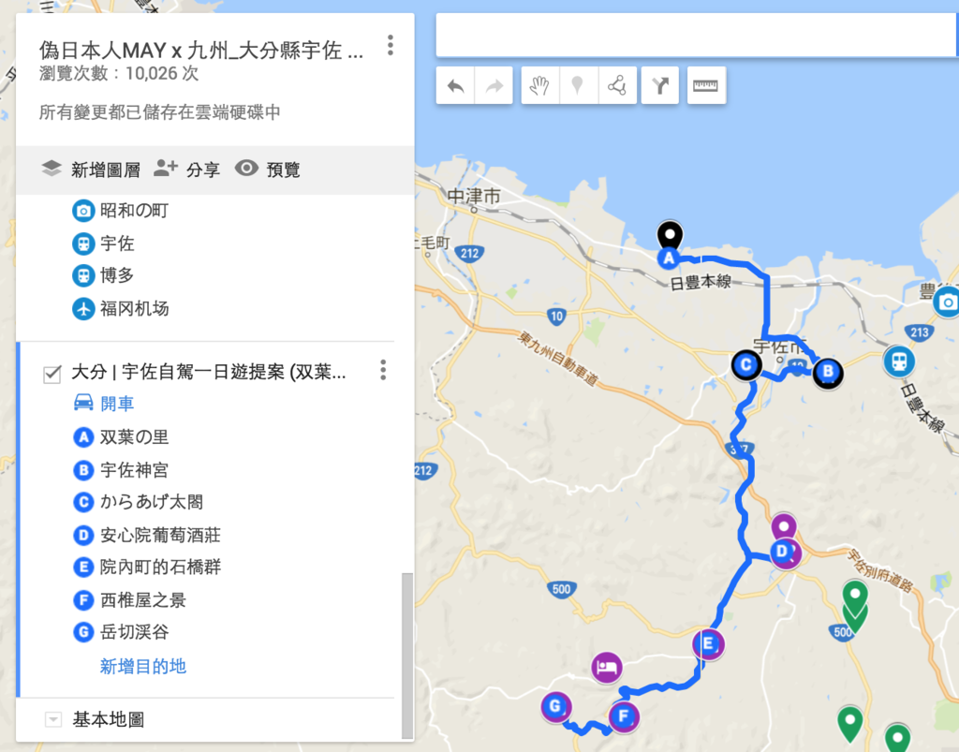Select destination A 双葉の里 in list
Image resolution: width=959 pixels, height=752 pixels.
tap(121, 437)
